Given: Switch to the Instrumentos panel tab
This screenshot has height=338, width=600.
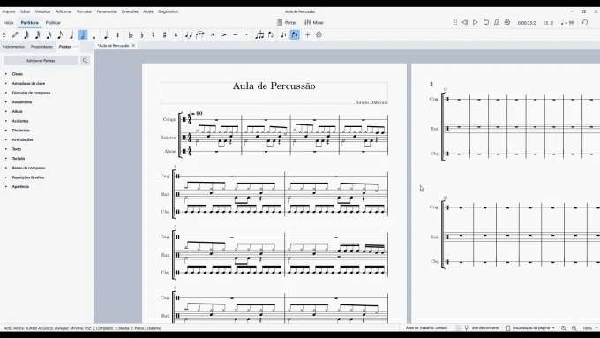Looking at the screenshot, I should 14,47.
